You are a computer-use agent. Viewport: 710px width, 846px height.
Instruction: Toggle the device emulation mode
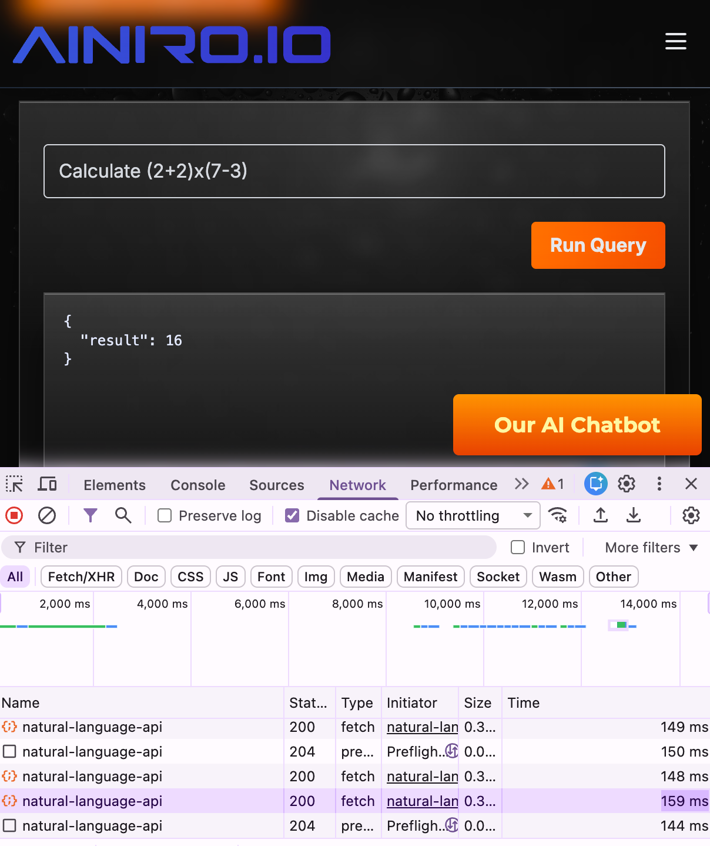[x=47, y=484]
